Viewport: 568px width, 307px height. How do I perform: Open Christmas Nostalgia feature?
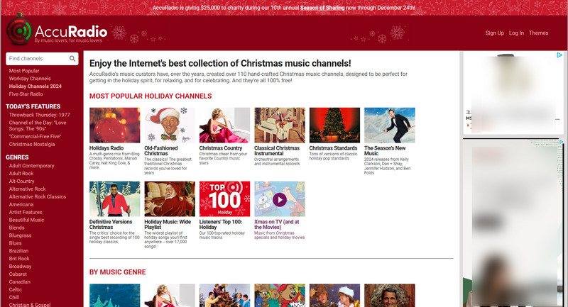coord(32,144)
